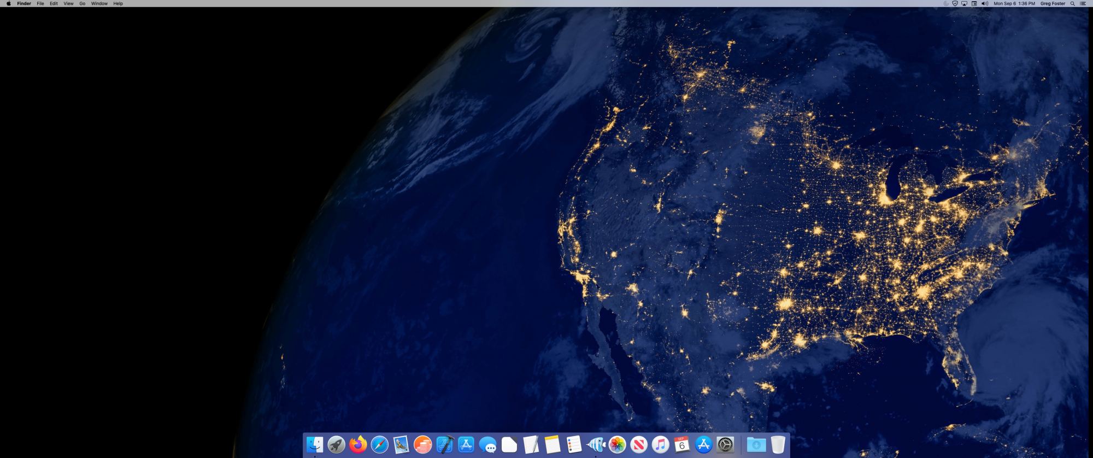
Task: Click the shield checkmark status icon
Action: (x=955, y=3)
